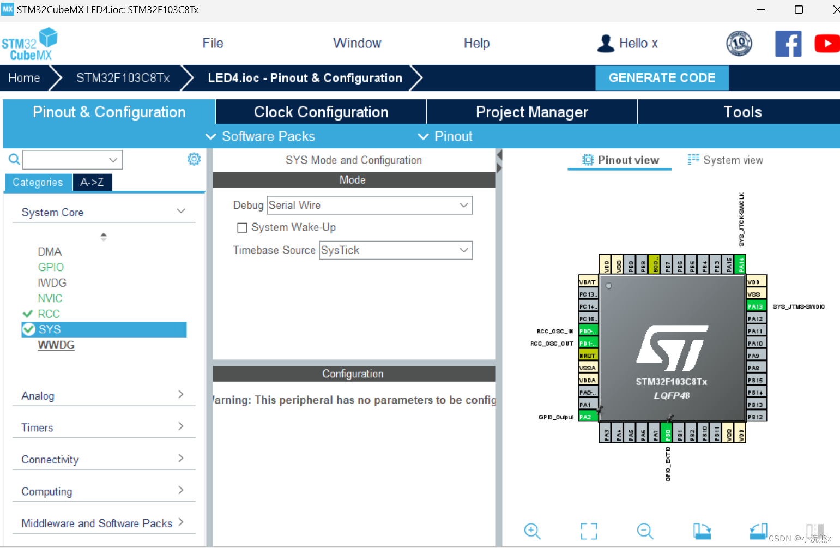The image size is (840, 548).
Task: Collapse the System Core category
Action: pos(180,212)
